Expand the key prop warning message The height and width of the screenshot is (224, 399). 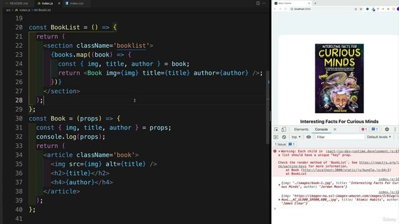(x=279, y=151)
